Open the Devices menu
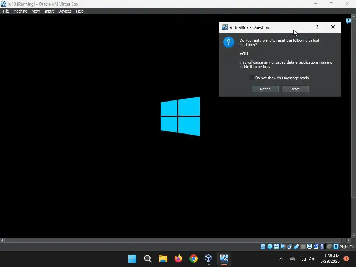Image resolution: width=356 pixels, height=267 pixels. (x=65, y=11)
